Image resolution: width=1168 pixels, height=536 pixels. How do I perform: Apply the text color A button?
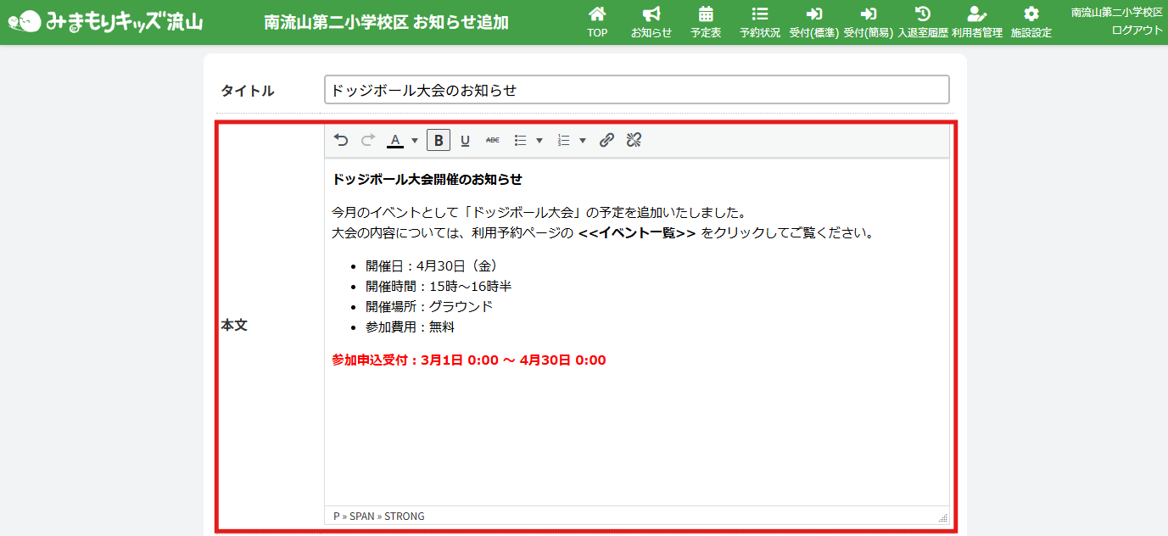pyautogui.click(x=395, y=140)
